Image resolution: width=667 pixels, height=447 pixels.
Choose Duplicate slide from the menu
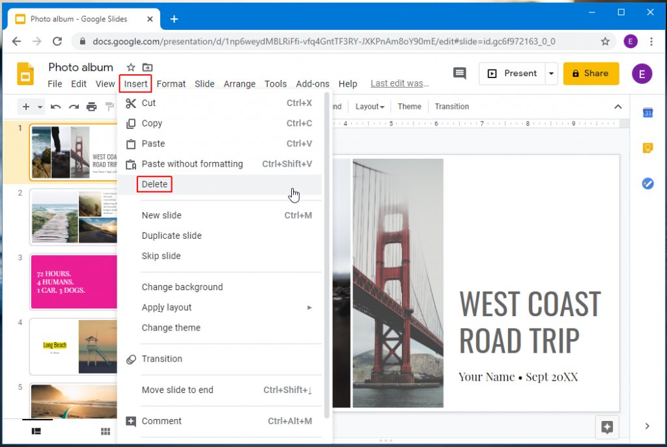(172, 236)
